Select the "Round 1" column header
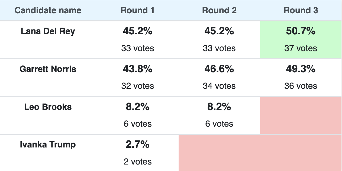 pyautogui.click(x=137, y=11)
